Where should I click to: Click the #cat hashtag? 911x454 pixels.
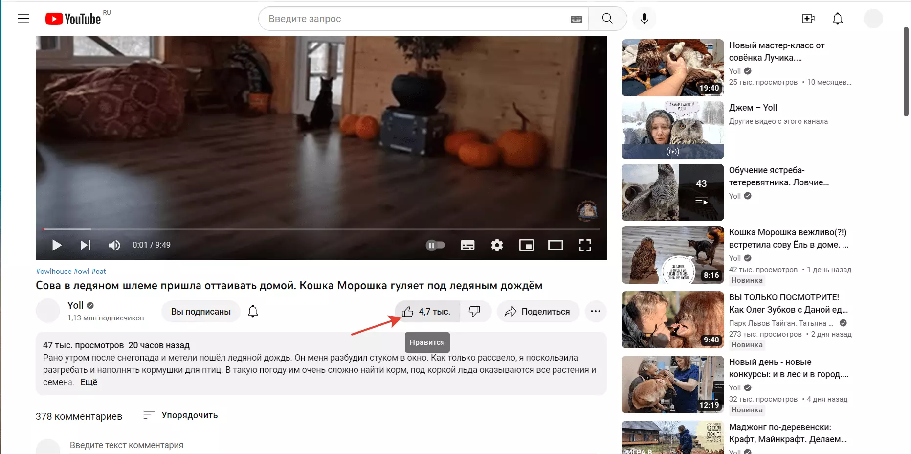click(99, 272)
